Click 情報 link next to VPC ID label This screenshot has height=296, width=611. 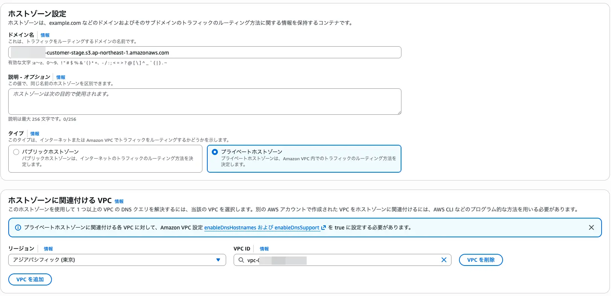coord(264,249)
